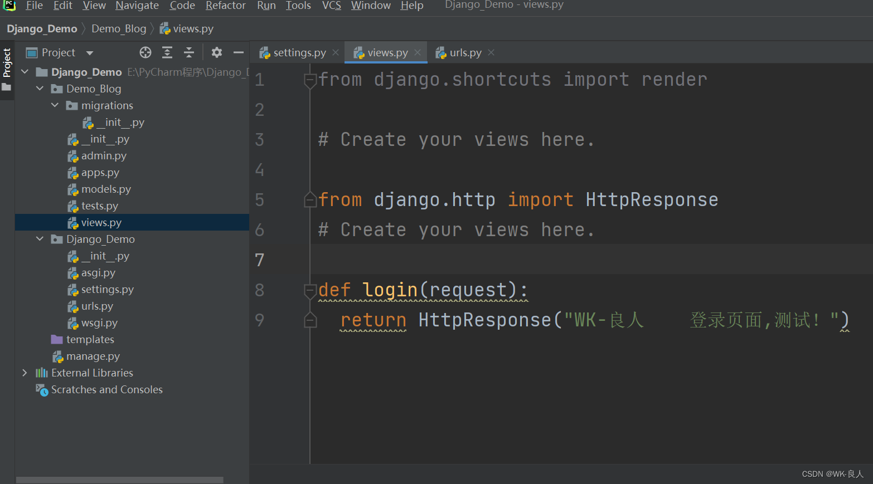Open the File menu
Viewport: 873px width, 484px height.
click(35, 6)
